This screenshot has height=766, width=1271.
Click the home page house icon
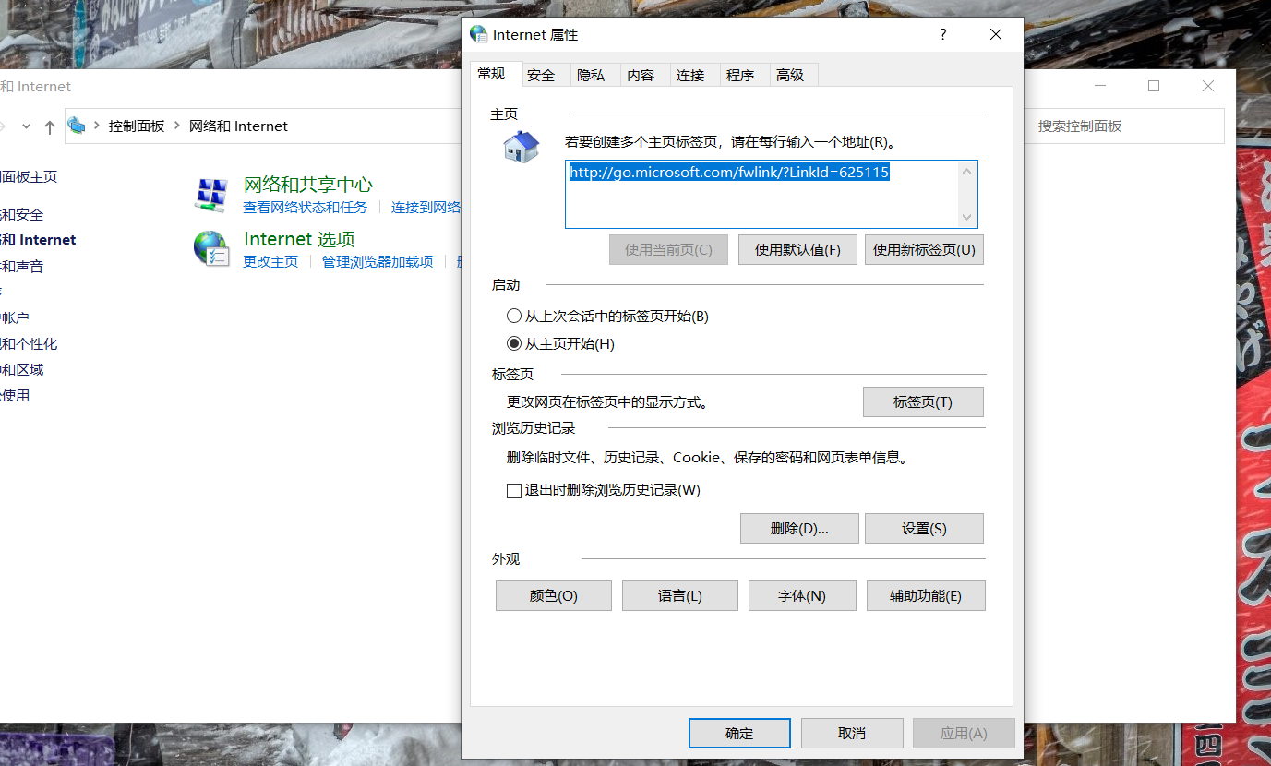[x=521, y=147]
